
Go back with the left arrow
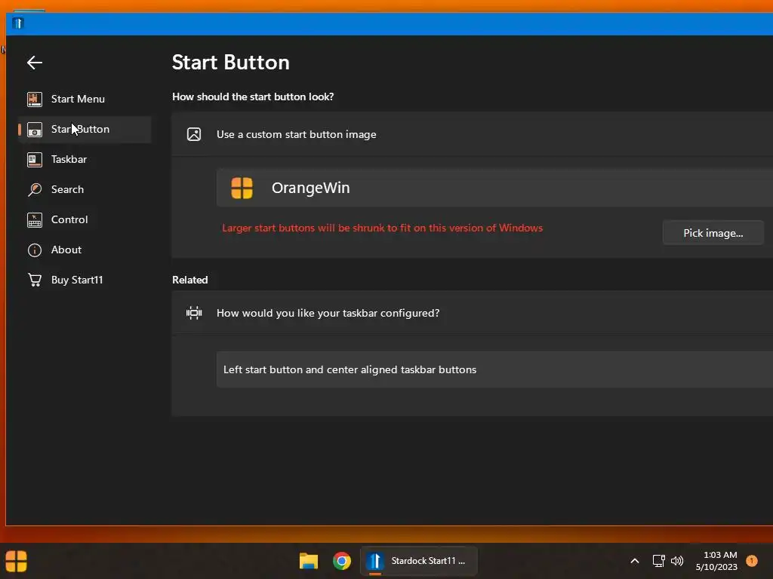point(35,63)
